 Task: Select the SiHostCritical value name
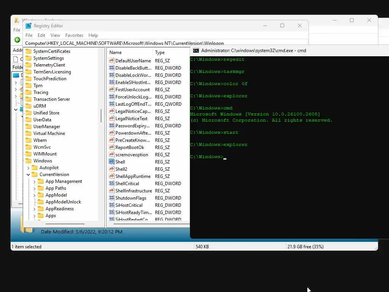pos(129,205)
